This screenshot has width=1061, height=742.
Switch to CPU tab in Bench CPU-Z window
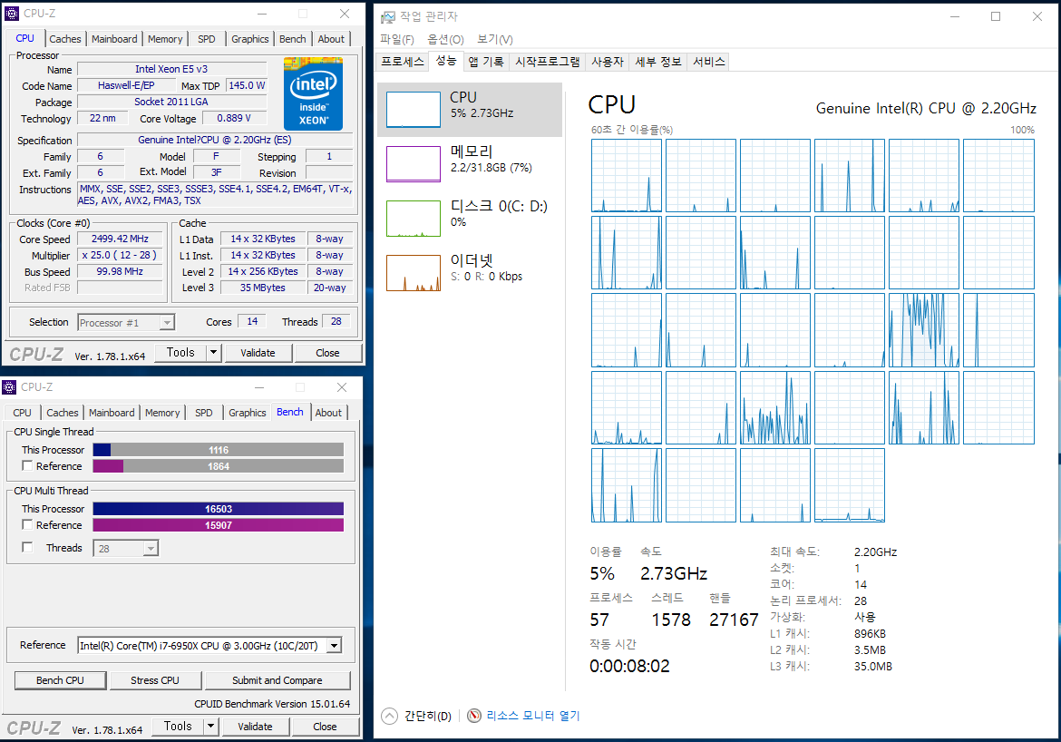pos(23,413)
